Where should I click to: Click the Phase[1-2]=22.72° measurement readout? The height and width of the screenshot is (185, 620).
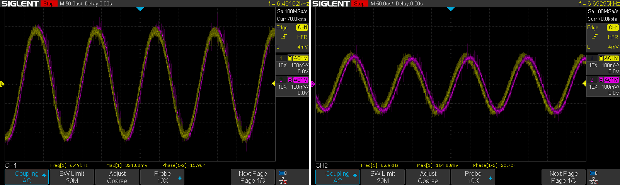coord(494,165)
